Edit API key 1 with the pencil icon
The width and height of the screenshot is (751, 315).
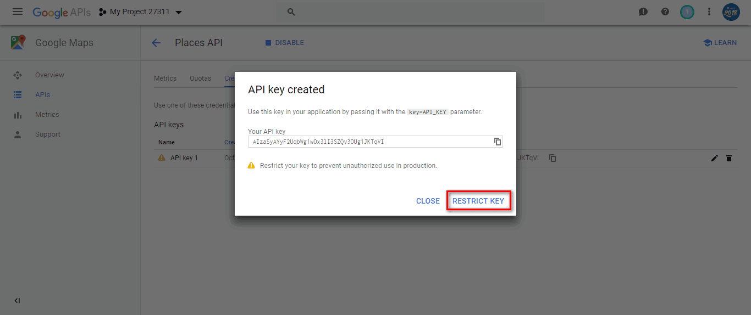tap(714, 158)
